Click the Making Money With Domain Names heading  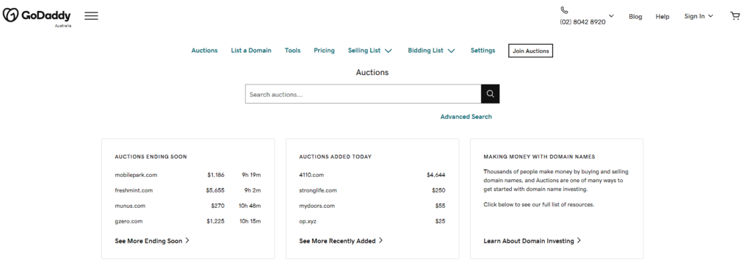point(539,157)
